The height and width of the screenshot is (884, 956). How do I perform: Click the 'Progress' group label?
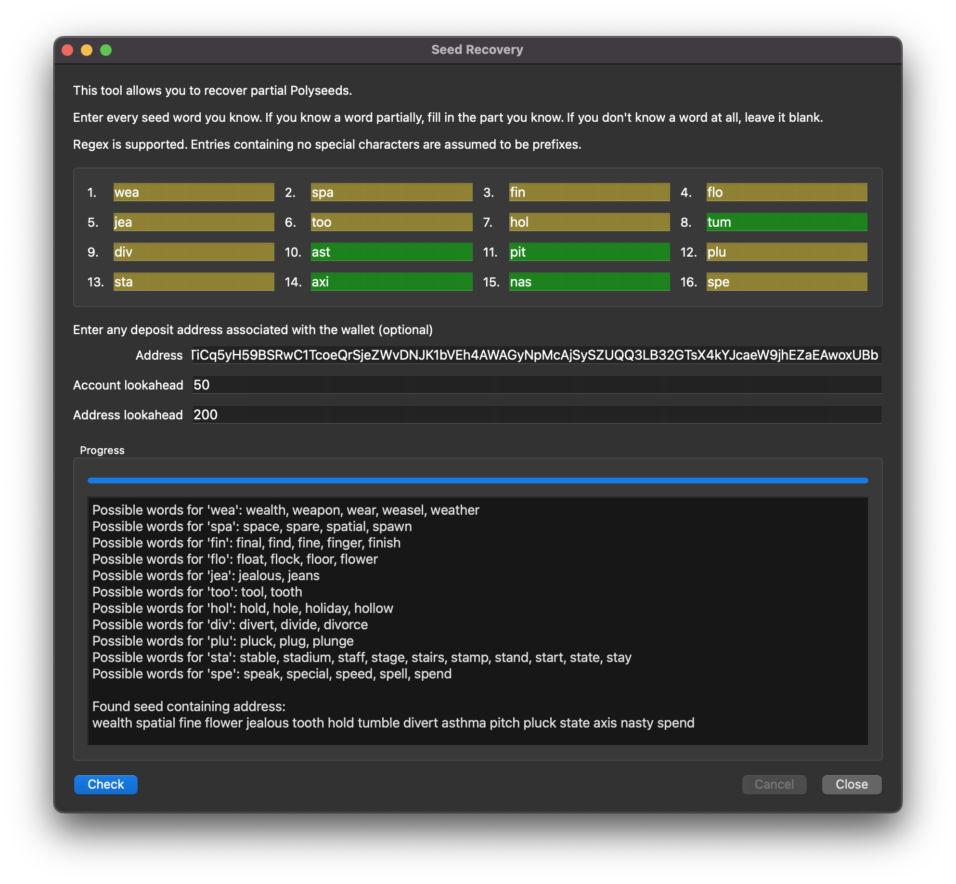tap(102, 450)
